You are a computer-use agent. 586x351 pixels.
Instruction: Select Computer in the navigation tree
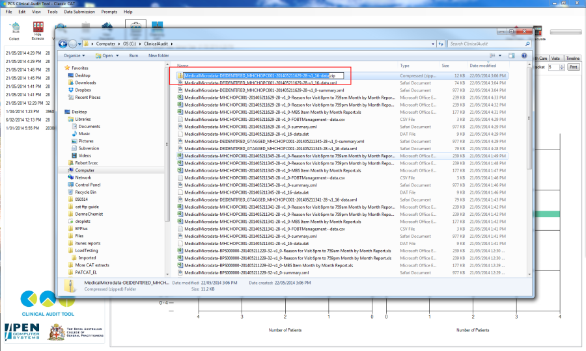click(x=81, y=170)
